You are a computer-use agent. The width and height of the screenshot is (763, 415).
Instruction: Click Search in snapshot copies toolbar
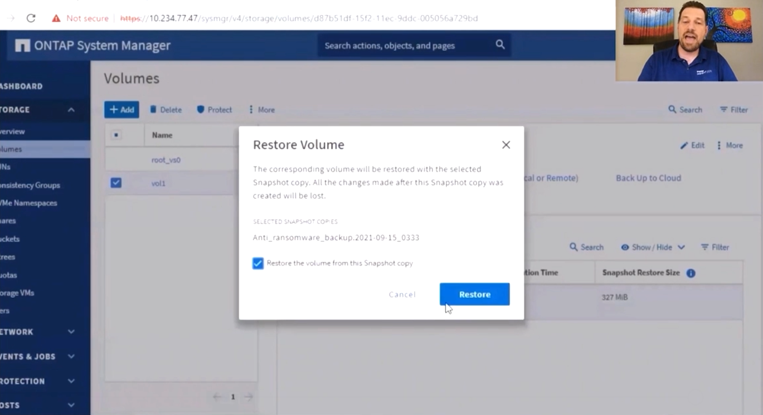pyautogui.click(x=586, y=247)
